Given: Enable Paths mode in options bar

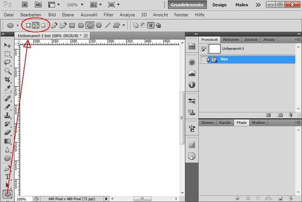Looking at the screenshot, I should pyautogui.click(x=36, y=25).
